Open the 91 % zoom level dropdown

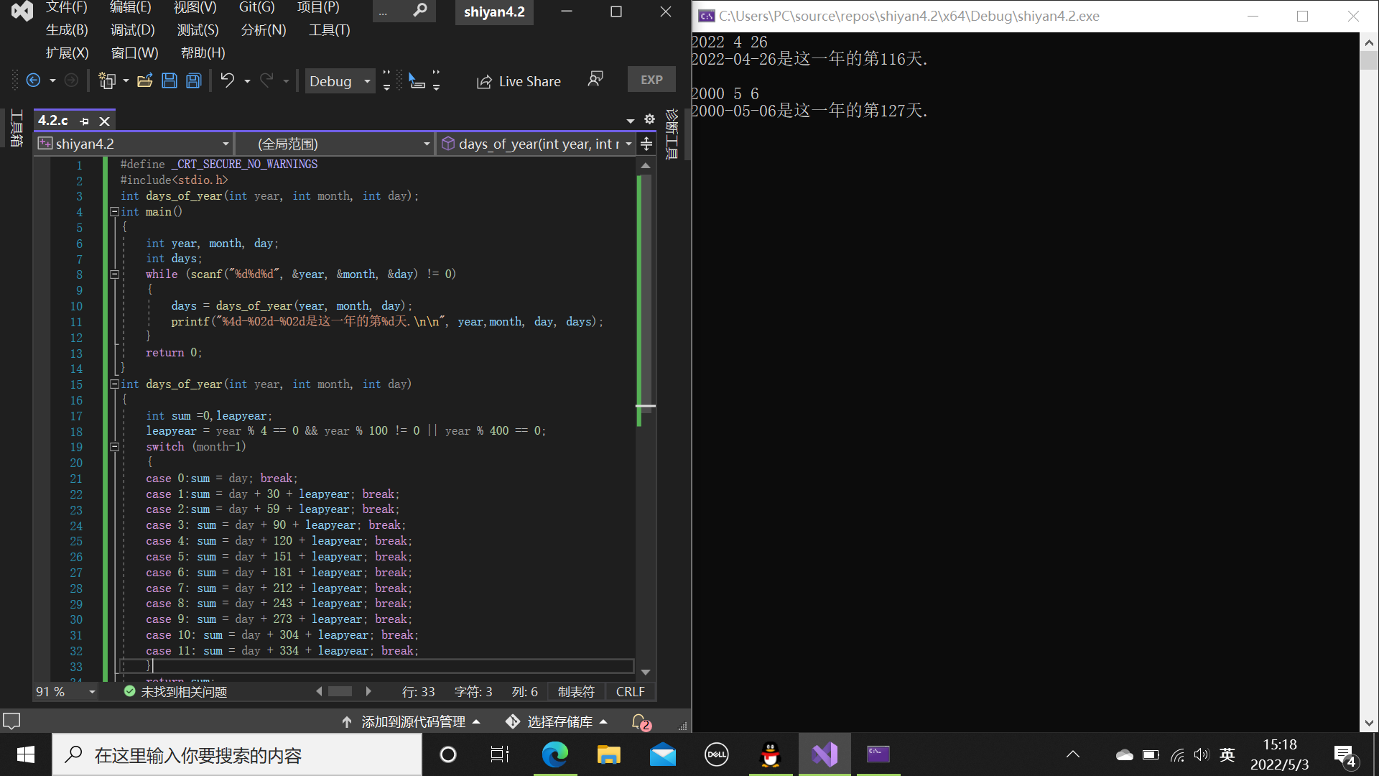[x=92, y=692]
